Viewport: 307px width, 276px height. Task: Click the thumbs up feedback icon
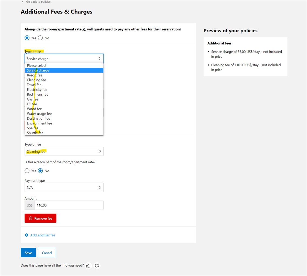click(88, 266)
